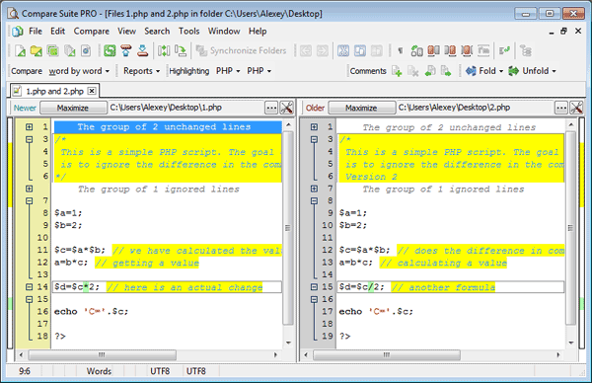592x383 pixels.
Task: Click the third red highlighted columns icon
Action: 467,50
